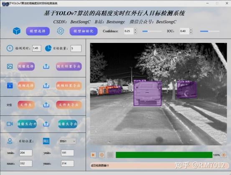Click the camera icon beside 摄像头打开
This screenshot has width=231, height=175.
coord(10,124)
